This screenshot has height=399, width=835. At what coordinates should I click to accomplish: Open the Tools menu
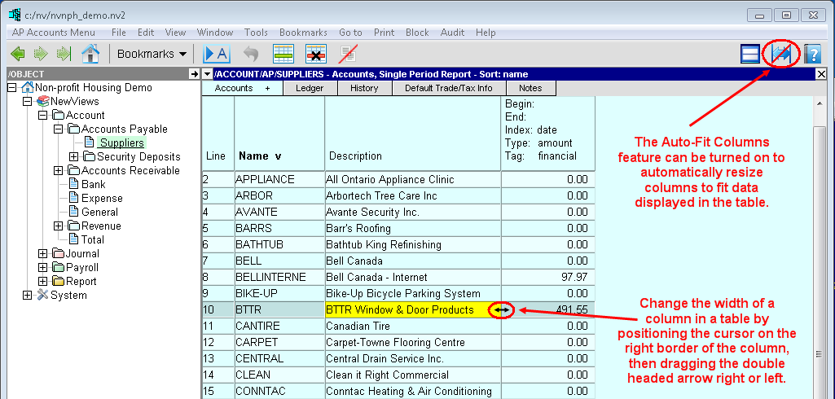tap(256, 33)
